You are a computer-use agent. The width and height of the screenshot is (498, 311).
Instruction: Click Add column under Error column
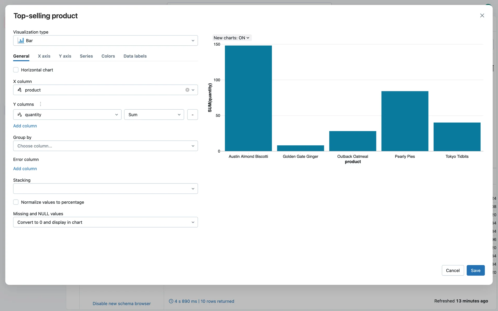point(25,169)
